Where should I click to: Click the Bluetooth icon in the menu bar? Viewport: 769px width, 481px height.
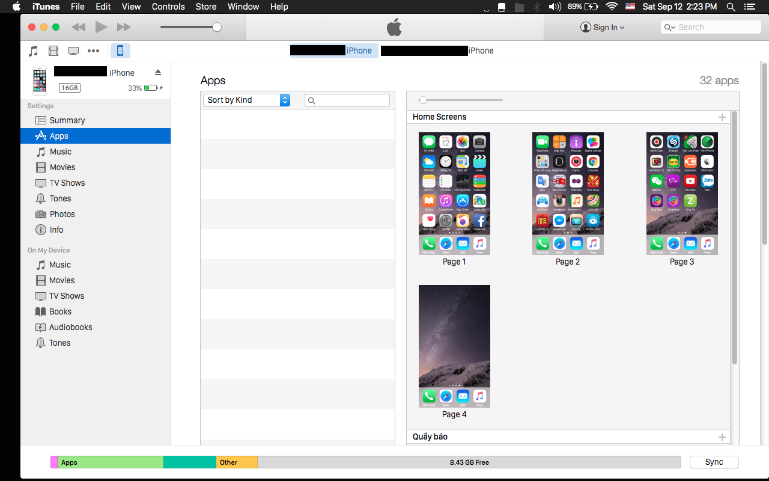coord(537,7)
